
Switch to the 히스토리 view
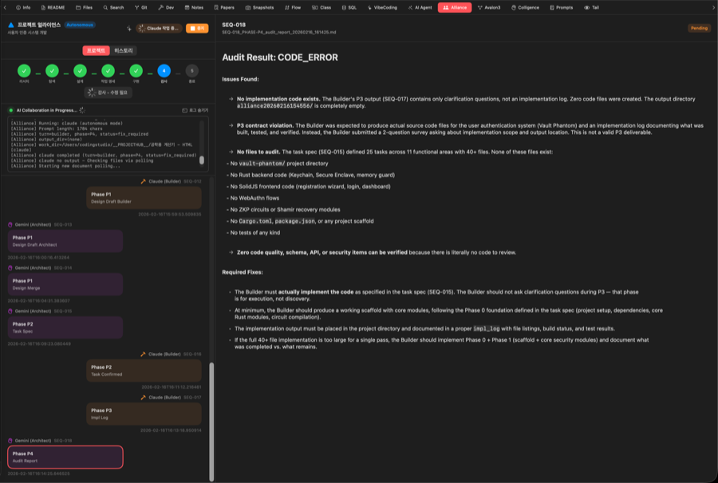pos(124,50)
